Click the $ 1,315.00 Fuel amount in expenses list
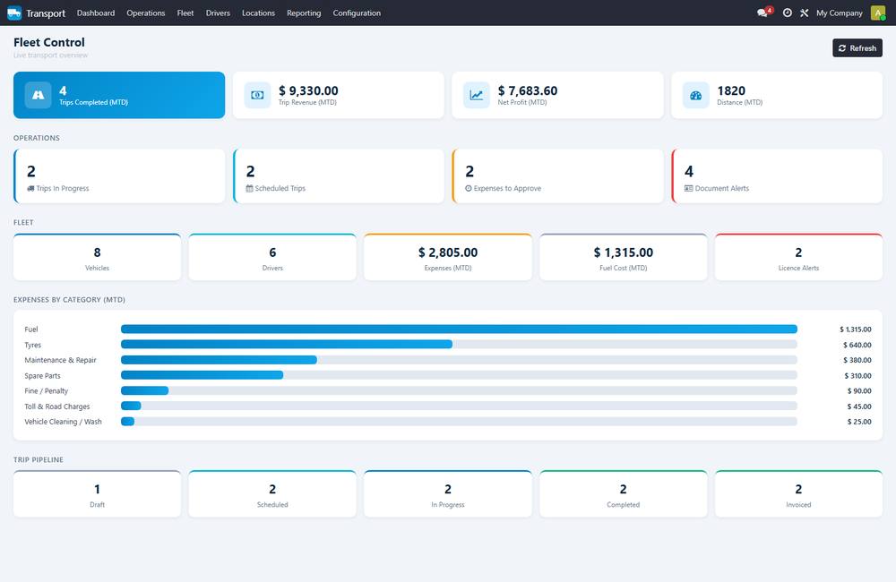Screen dimensions: 896x582 pos(856,330)
